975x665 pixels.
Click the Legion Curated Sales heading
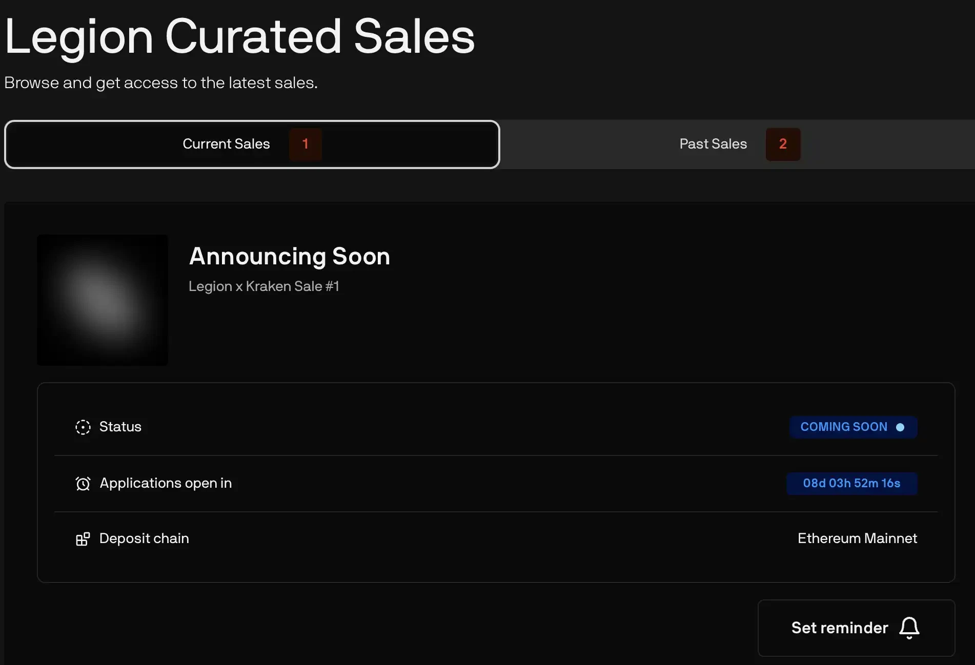[240, 37]
